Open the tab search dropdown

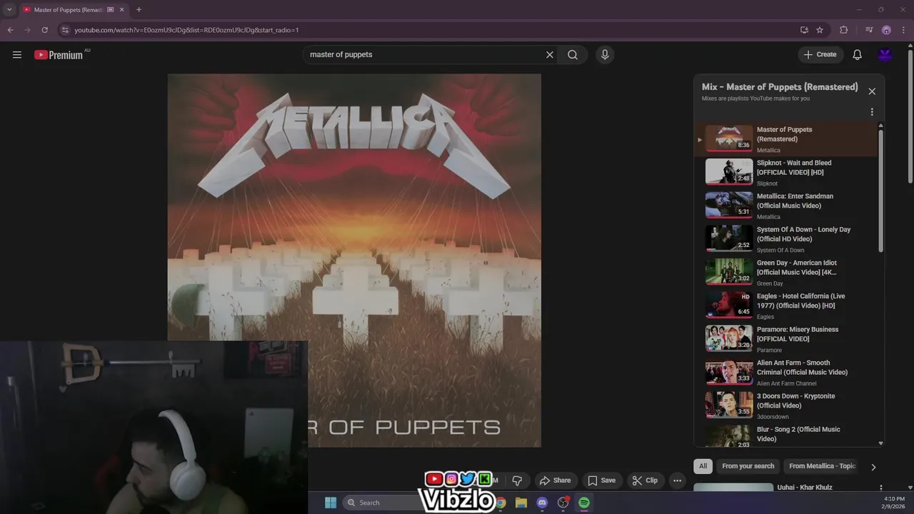point(9,10)
